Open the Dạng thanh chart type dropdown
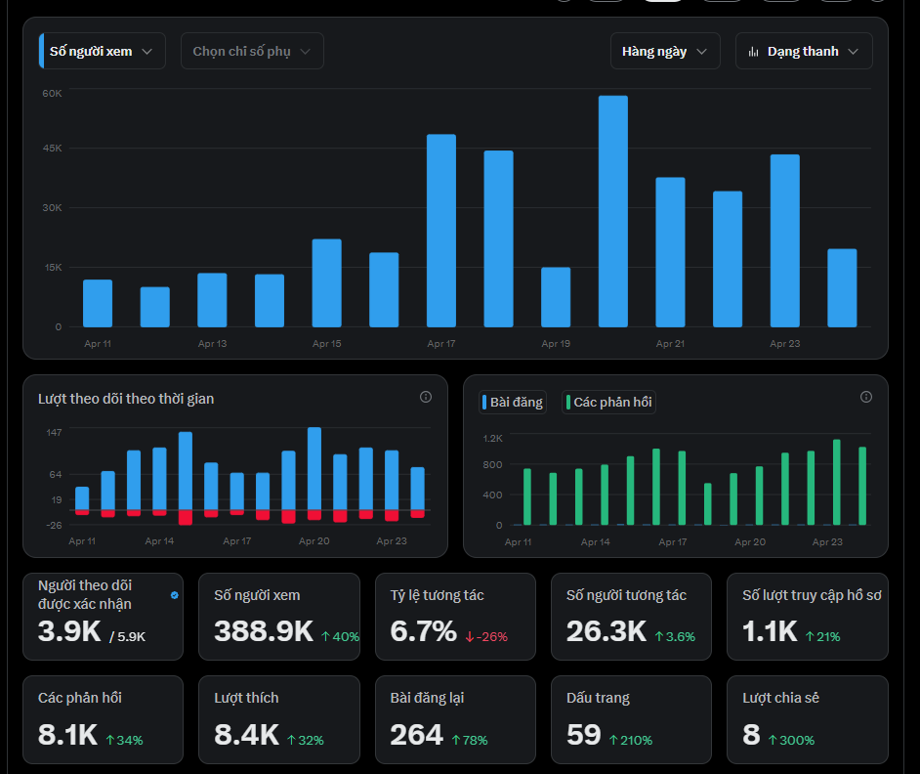Image resolution: width=920 pixels, height=774 pixels. [x=804, y=51]
